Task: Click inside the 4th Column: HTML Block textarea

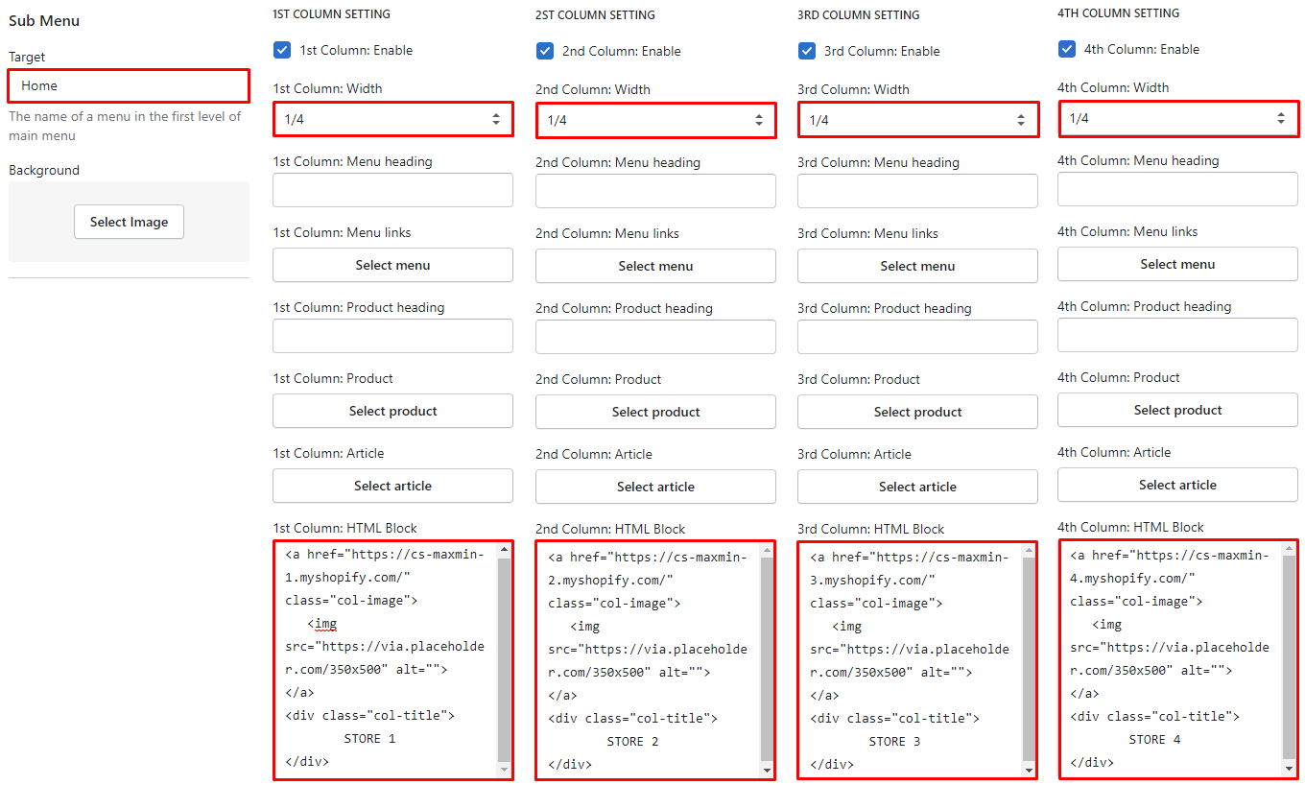Action: click(x=1171, y=658)
